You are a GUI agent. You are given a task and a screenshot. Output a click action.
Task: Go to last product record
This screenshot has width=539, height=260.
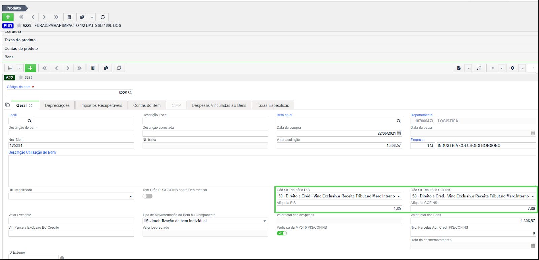(x=56, y=17)
